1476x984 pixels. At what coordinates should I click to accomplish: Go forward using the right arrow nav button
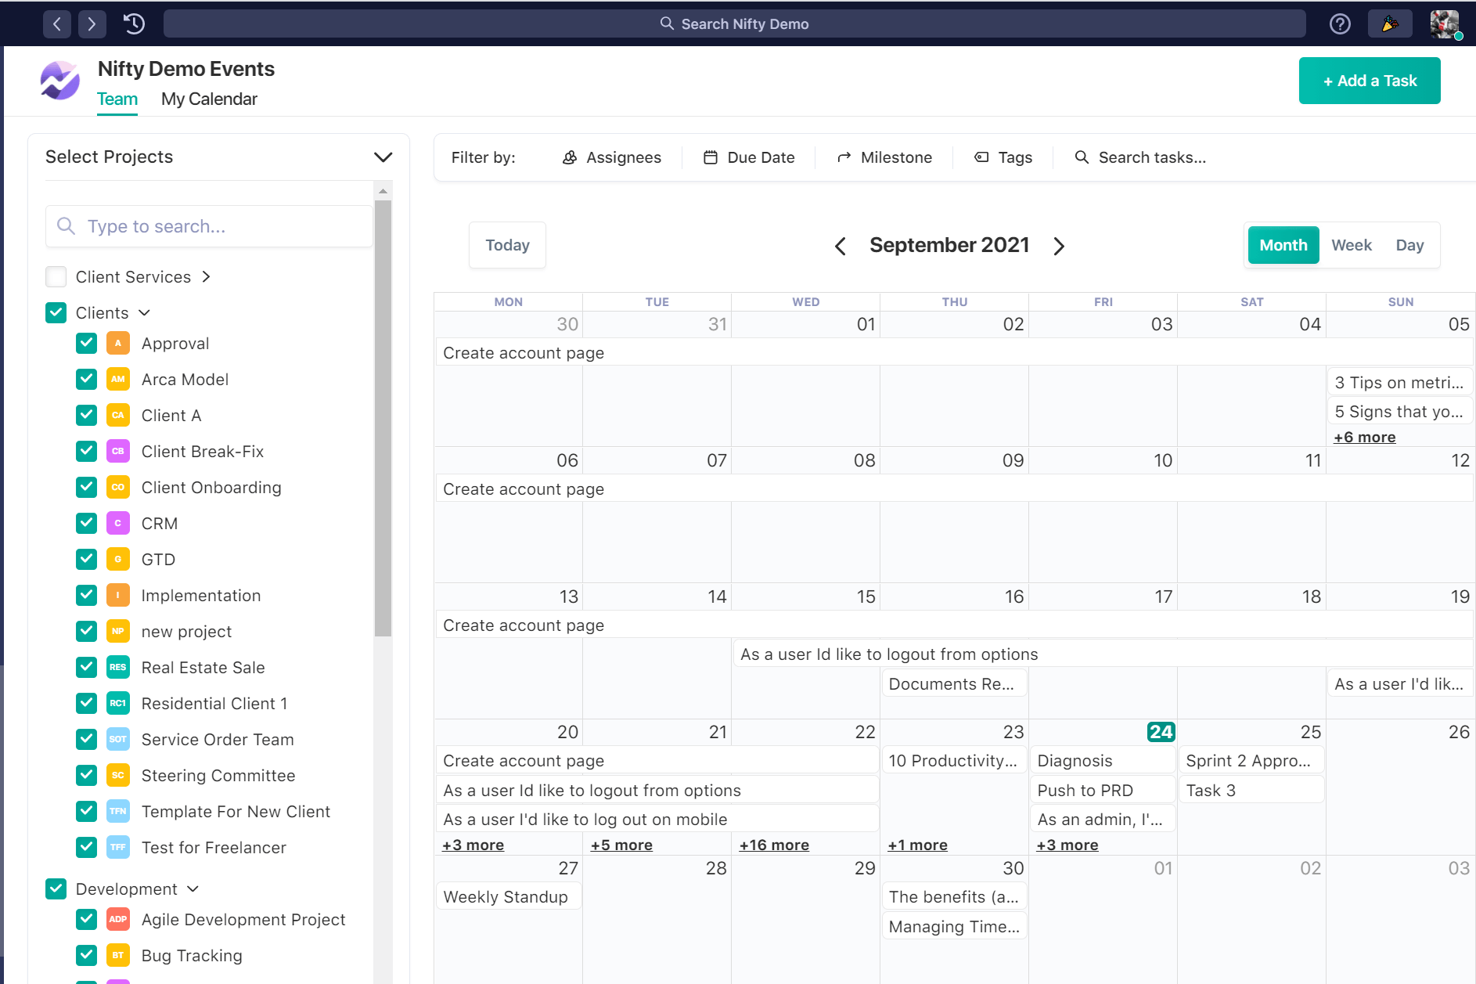(x=92, y=24)
